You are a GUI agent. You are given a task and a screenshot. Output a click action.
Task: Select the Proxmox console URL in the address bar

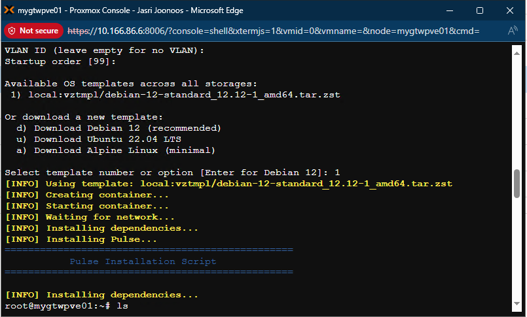point(274,31)
